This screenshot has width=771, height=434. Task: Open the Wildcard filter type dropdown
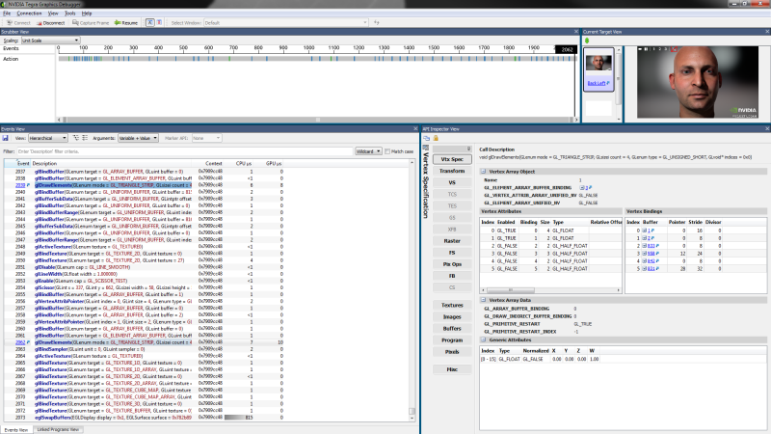click(368, 151)
